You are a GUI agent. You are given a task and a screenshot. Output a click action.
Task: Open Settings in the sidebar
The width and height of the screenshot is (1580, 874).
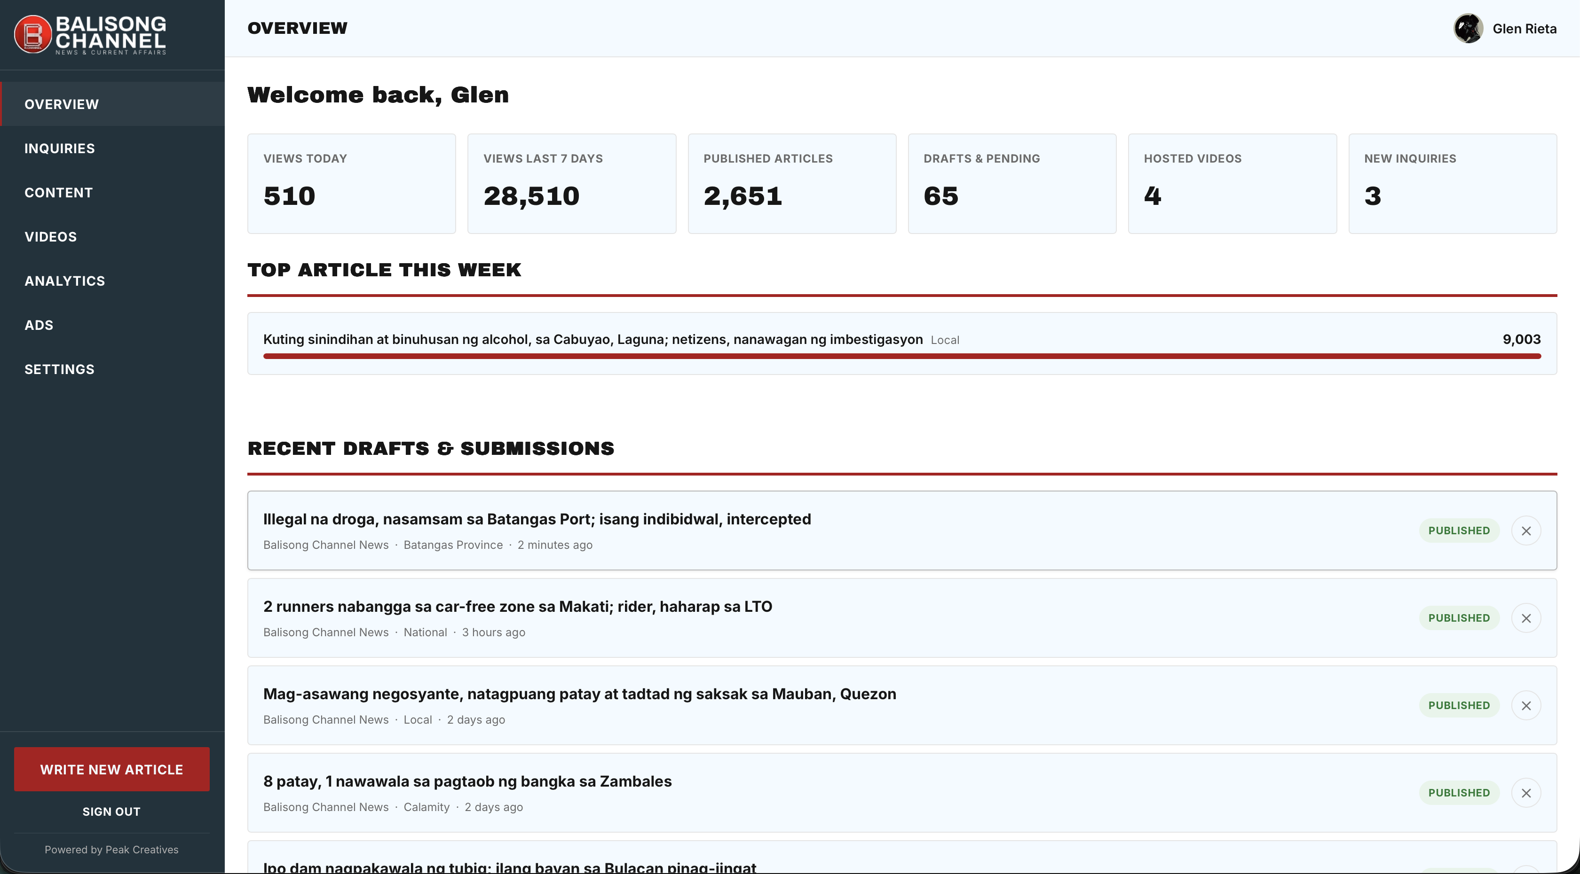tap(112, 369)
